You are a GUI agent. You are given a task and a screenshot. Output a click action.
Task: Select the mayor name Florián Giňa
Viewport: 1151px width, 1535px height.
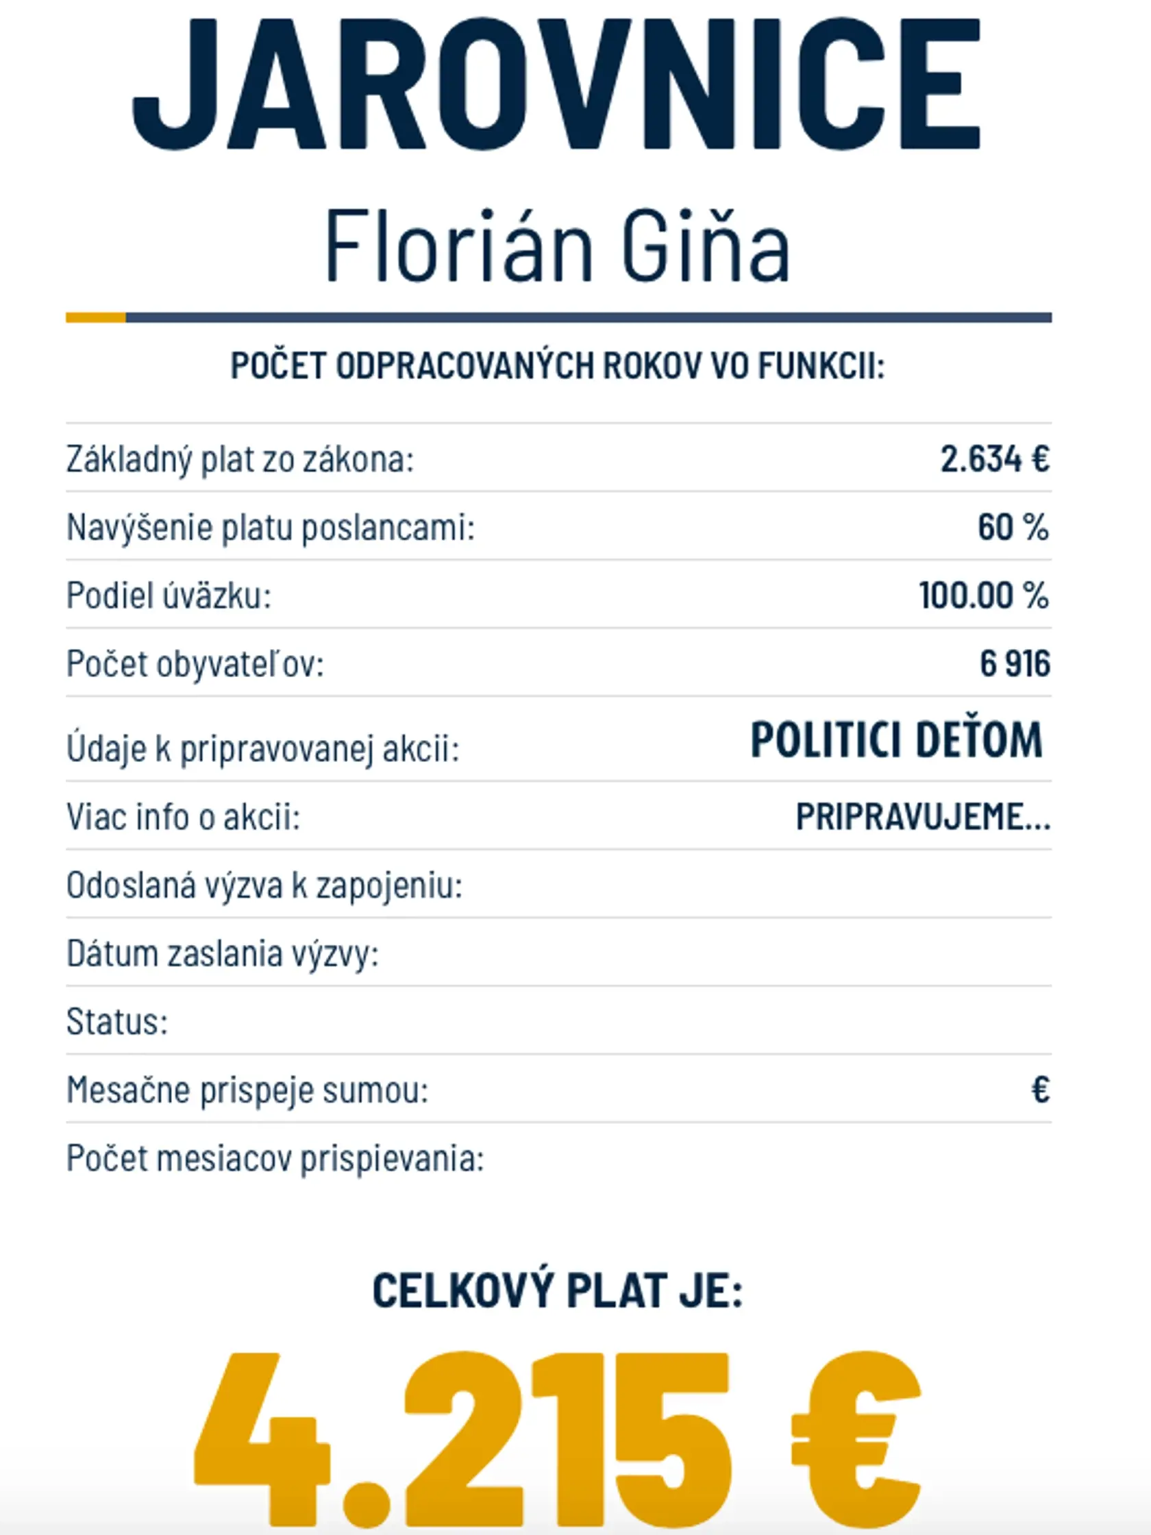coord(558,245)
